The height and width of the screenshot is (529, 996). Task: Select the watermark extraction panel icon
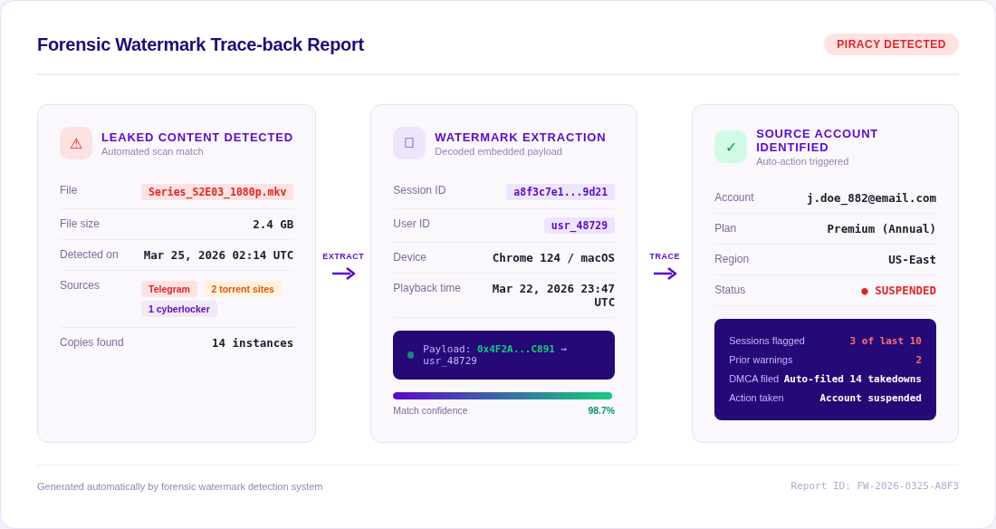(409, 143)
